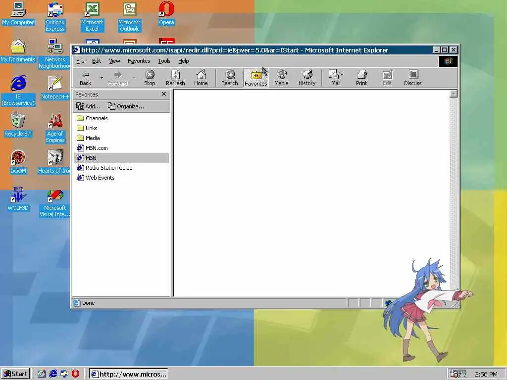
Task: Click the Show Desktop quick launch icon
Action: pyautogui.click(x=42, y=374)
